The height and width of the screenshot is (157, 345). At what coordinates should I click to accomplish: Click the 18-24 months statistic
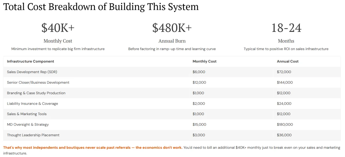(286, 28)
